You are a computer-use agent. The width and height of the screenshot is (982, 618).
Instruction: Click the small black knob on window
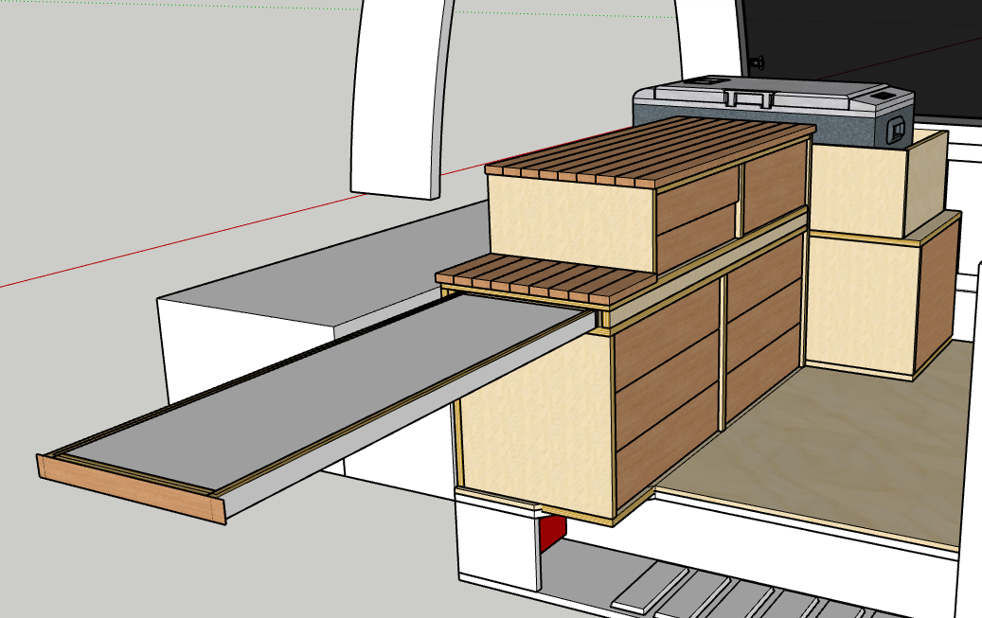tap(756, 62)
